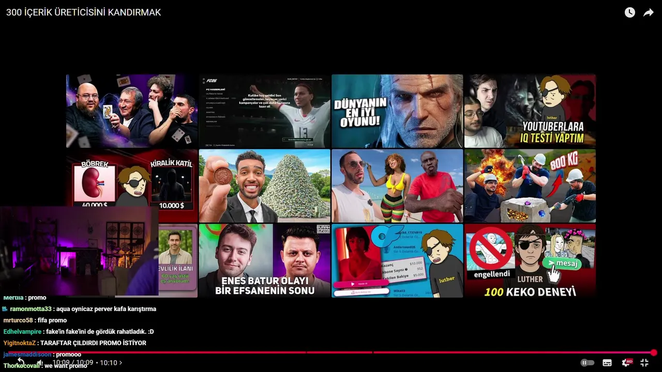Open ENES BATUR OLAYI thumbnail

tap(265, 260)
